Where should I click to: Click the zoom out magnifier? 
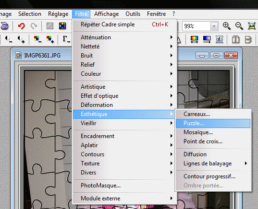239,26
